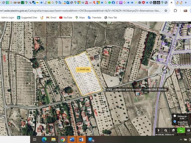Open the Maps bookmark

80,18
